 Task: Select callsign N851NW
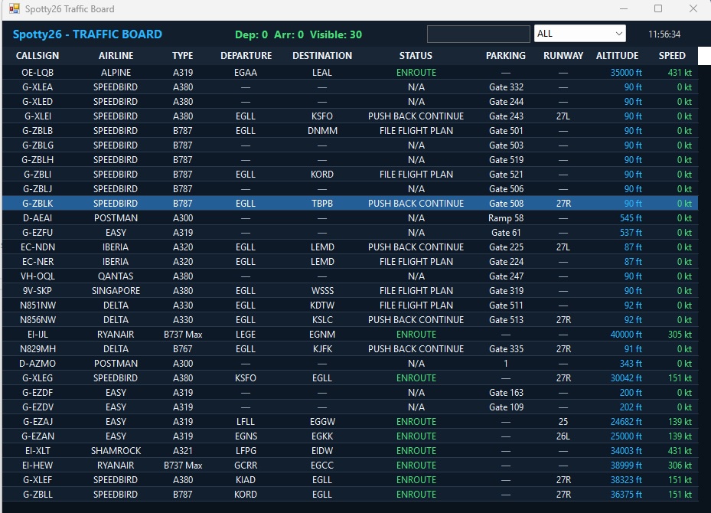tap(38, 305)
